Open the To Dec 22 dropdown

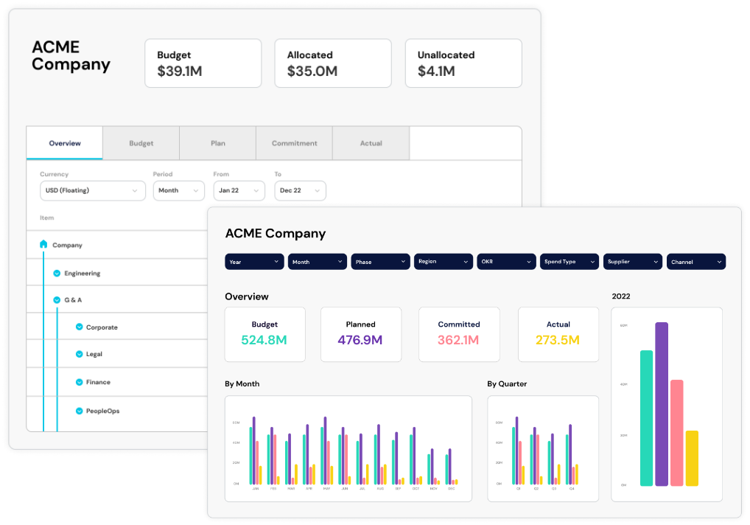(x=300, y=190)
